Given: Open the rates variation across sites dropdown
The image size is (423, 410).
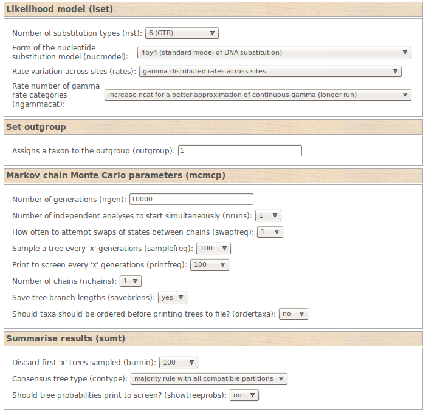Looking at the screenshot, I should pyautogui.click(x=270, y=72).
